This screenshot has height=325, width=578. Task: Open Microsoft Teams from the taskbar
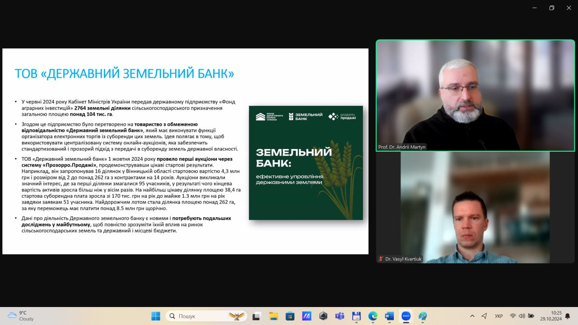340,316
